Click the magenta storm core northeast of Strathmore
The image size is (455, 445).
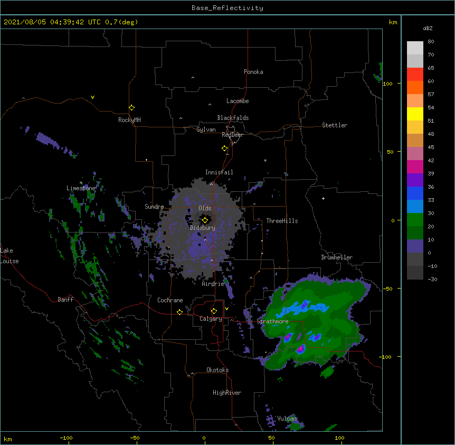(304, 305)
